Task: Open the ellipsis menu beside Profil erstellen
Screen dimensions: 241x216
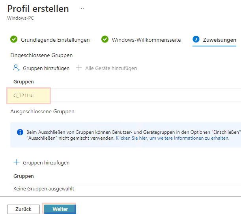Action: click(x=82, y=9)
